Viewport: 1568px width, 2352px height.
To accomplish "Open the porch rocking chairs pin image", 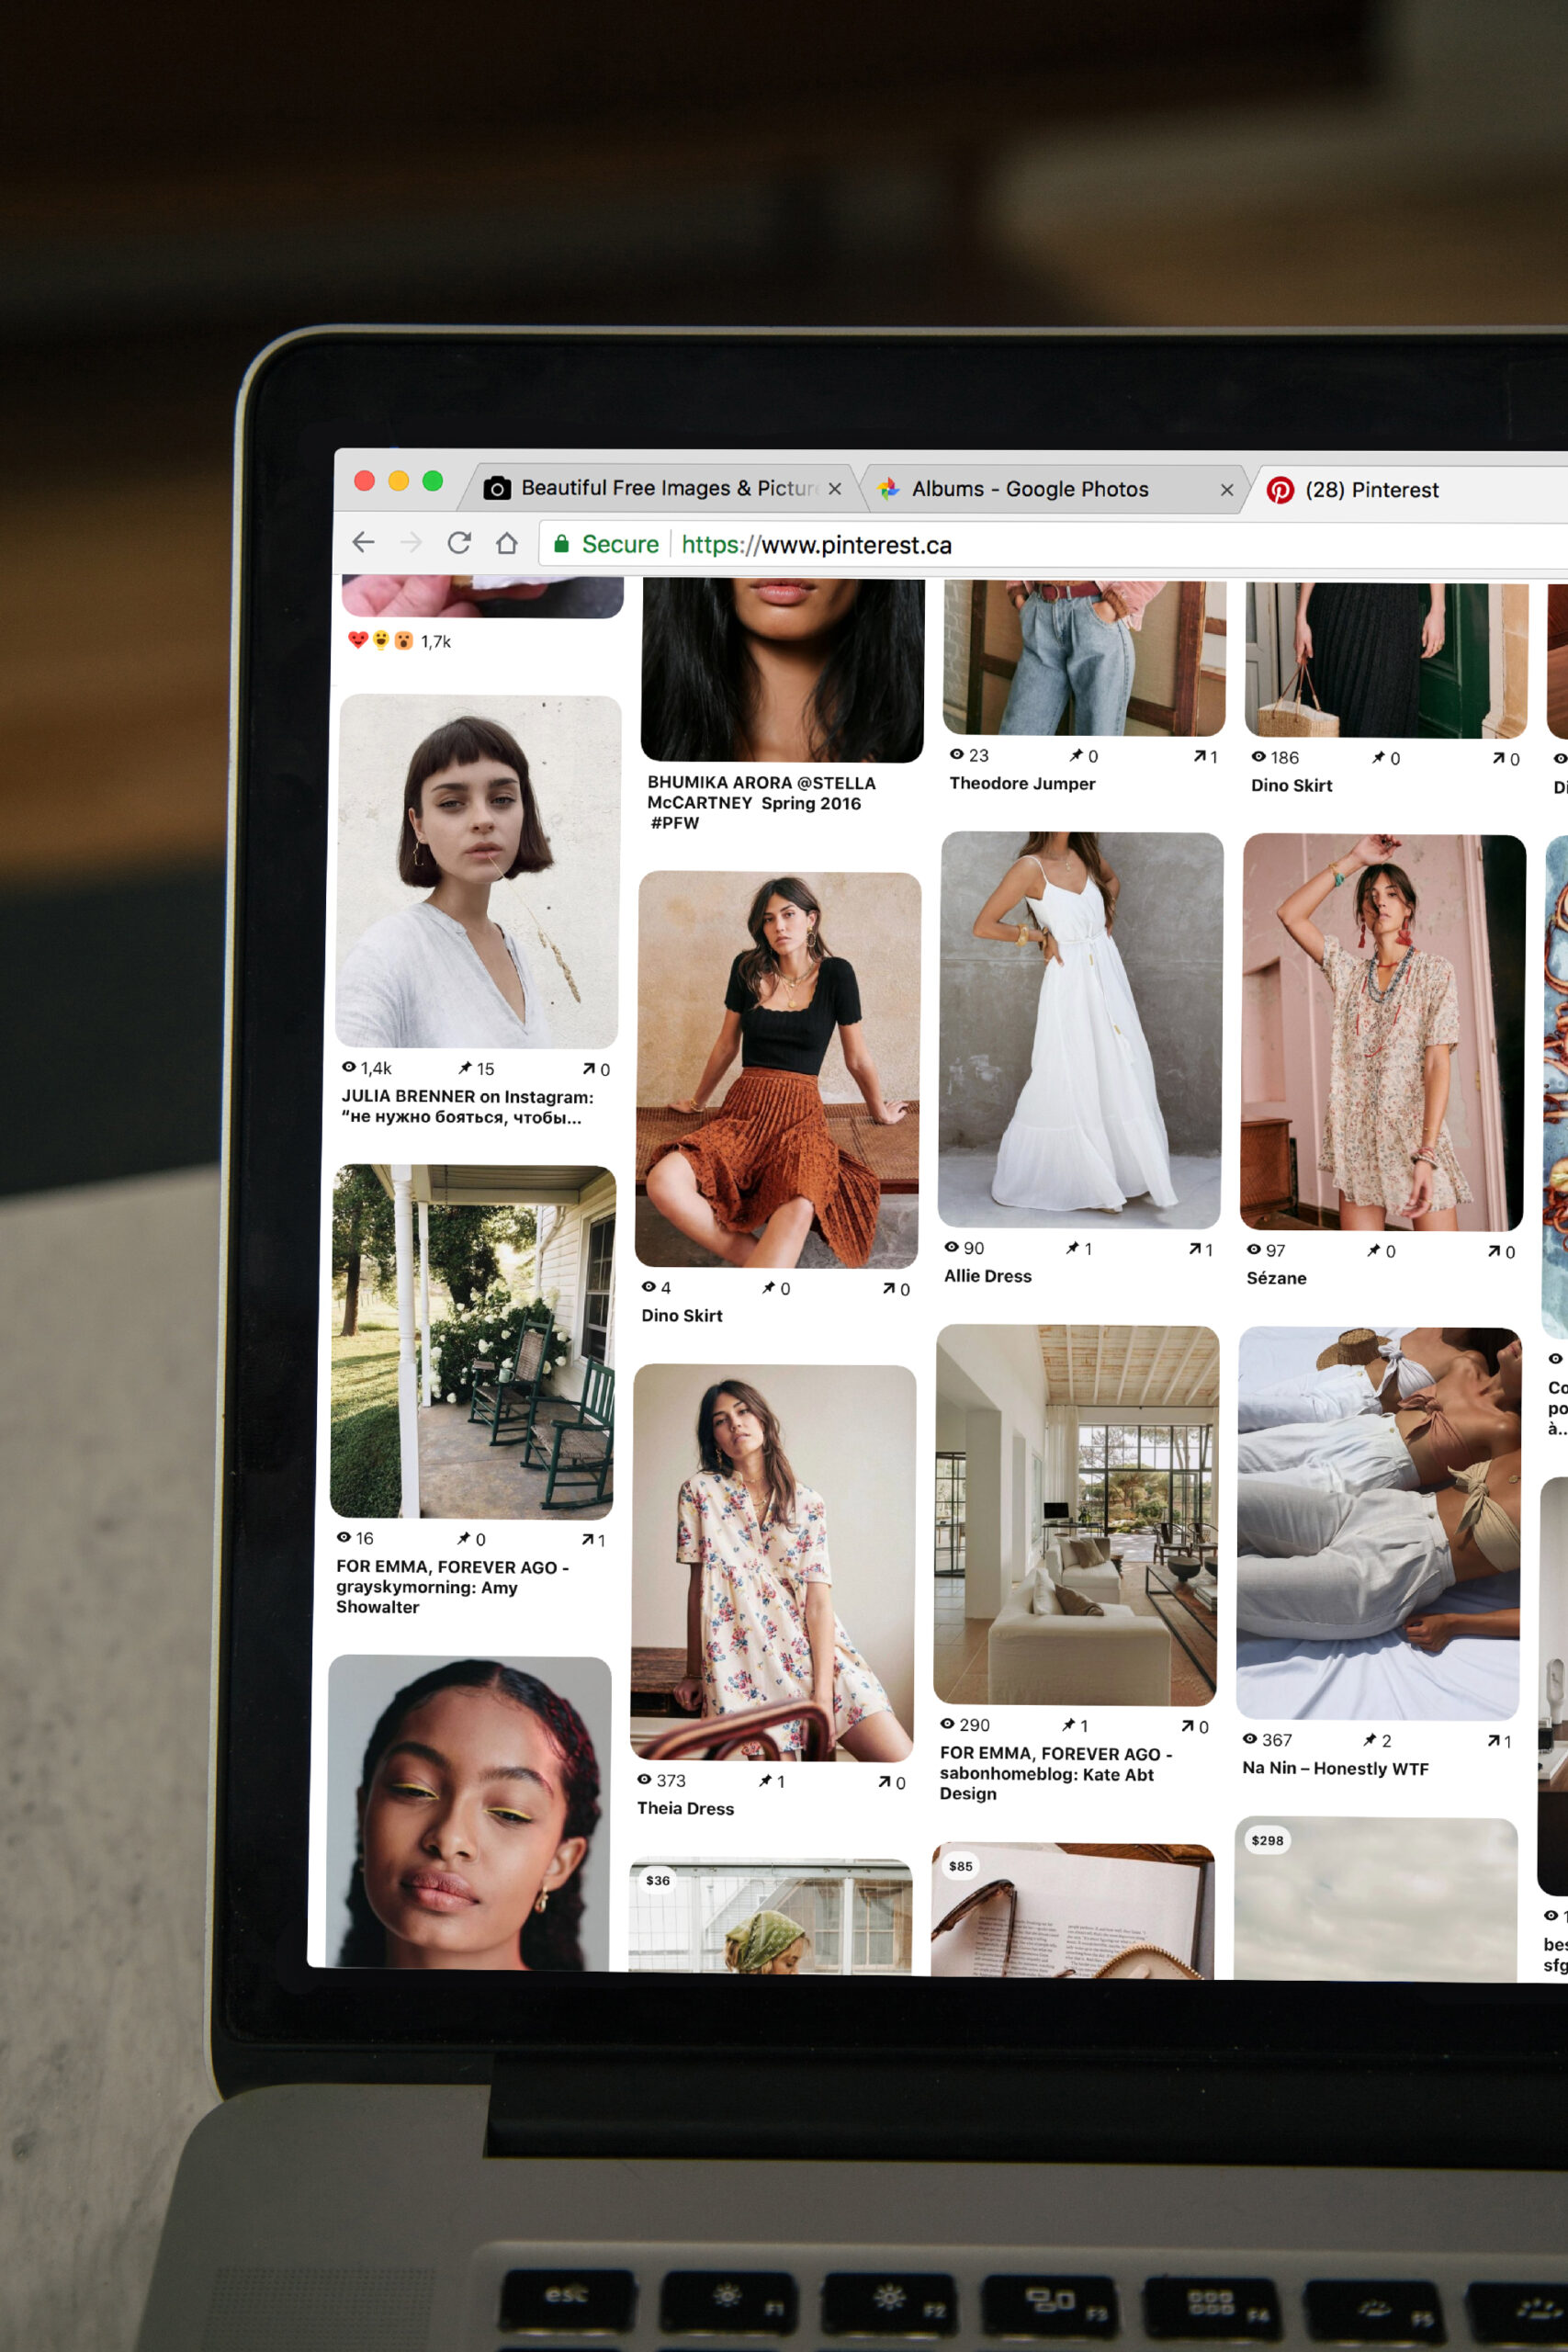I will [x=473, y=1341].
